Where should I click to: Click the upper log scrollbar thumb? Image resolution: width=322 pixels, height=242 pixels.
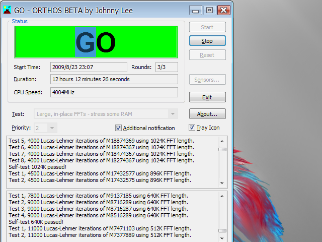coord(222,149)
